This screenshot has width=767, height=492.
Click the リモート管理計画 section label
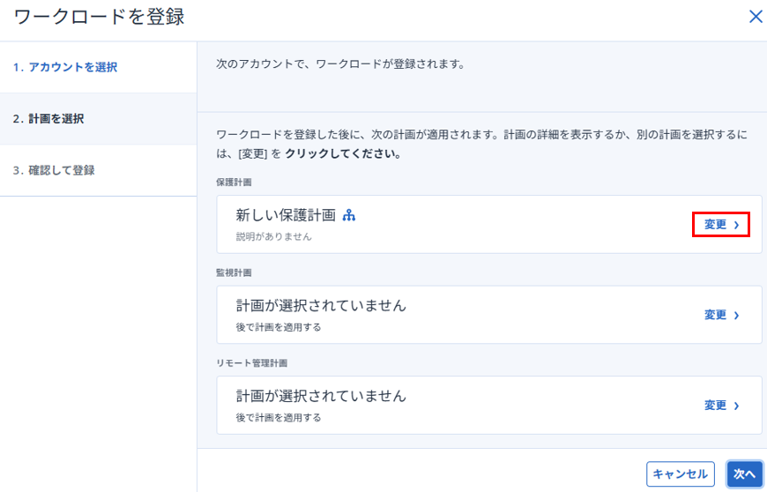click(252, 362)
